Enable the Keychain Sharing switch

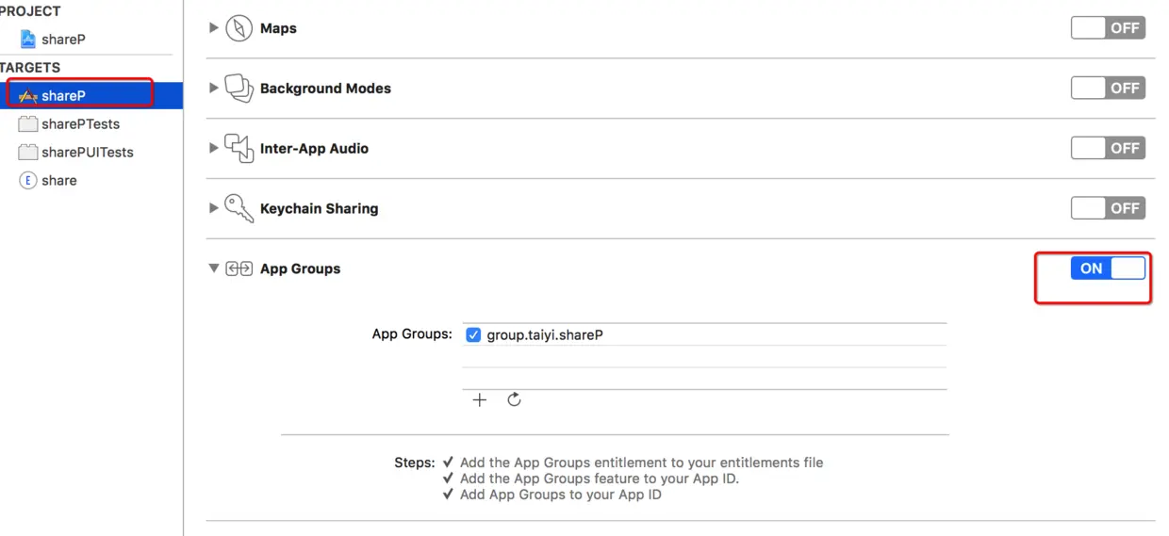[x=1108, y=208]
